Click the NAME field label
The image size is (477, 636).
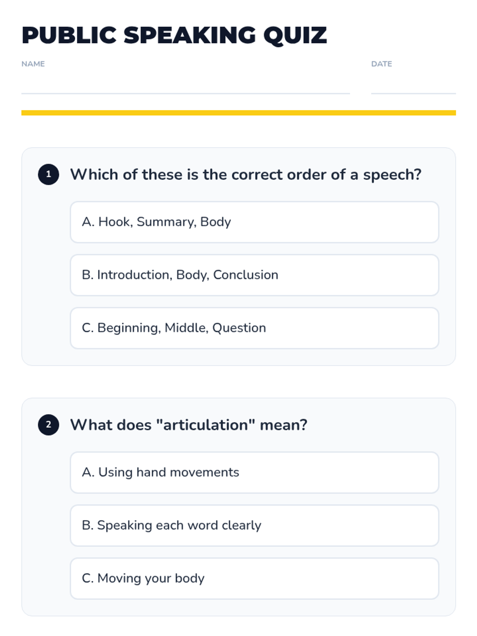(33, 64)
